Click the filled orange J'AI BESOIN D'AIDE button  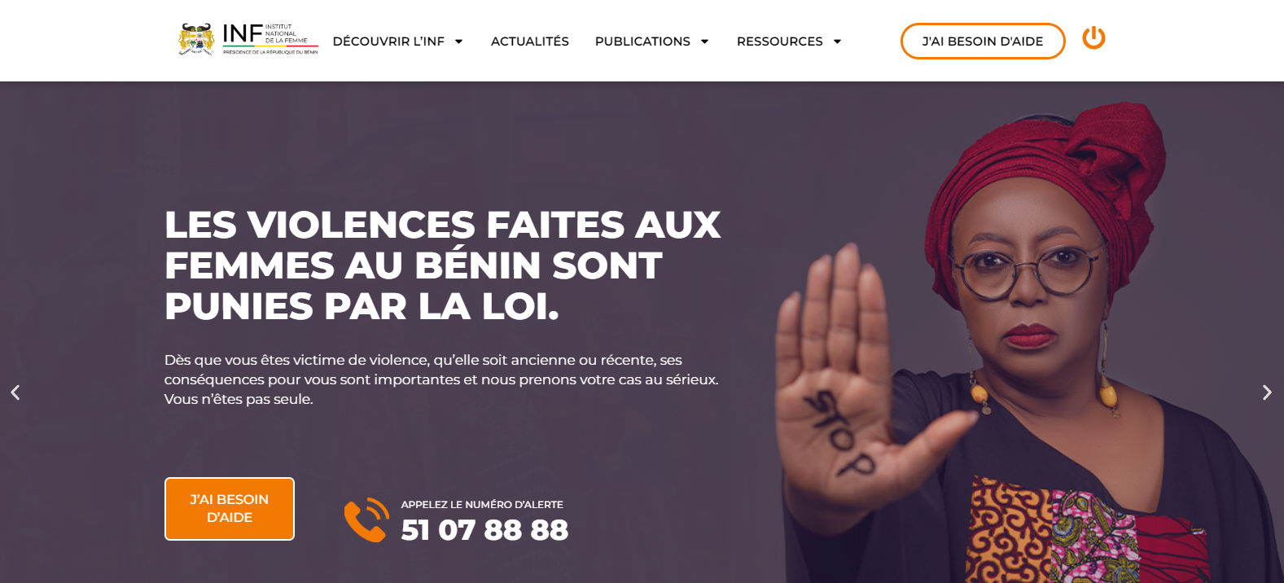point(230,509)
